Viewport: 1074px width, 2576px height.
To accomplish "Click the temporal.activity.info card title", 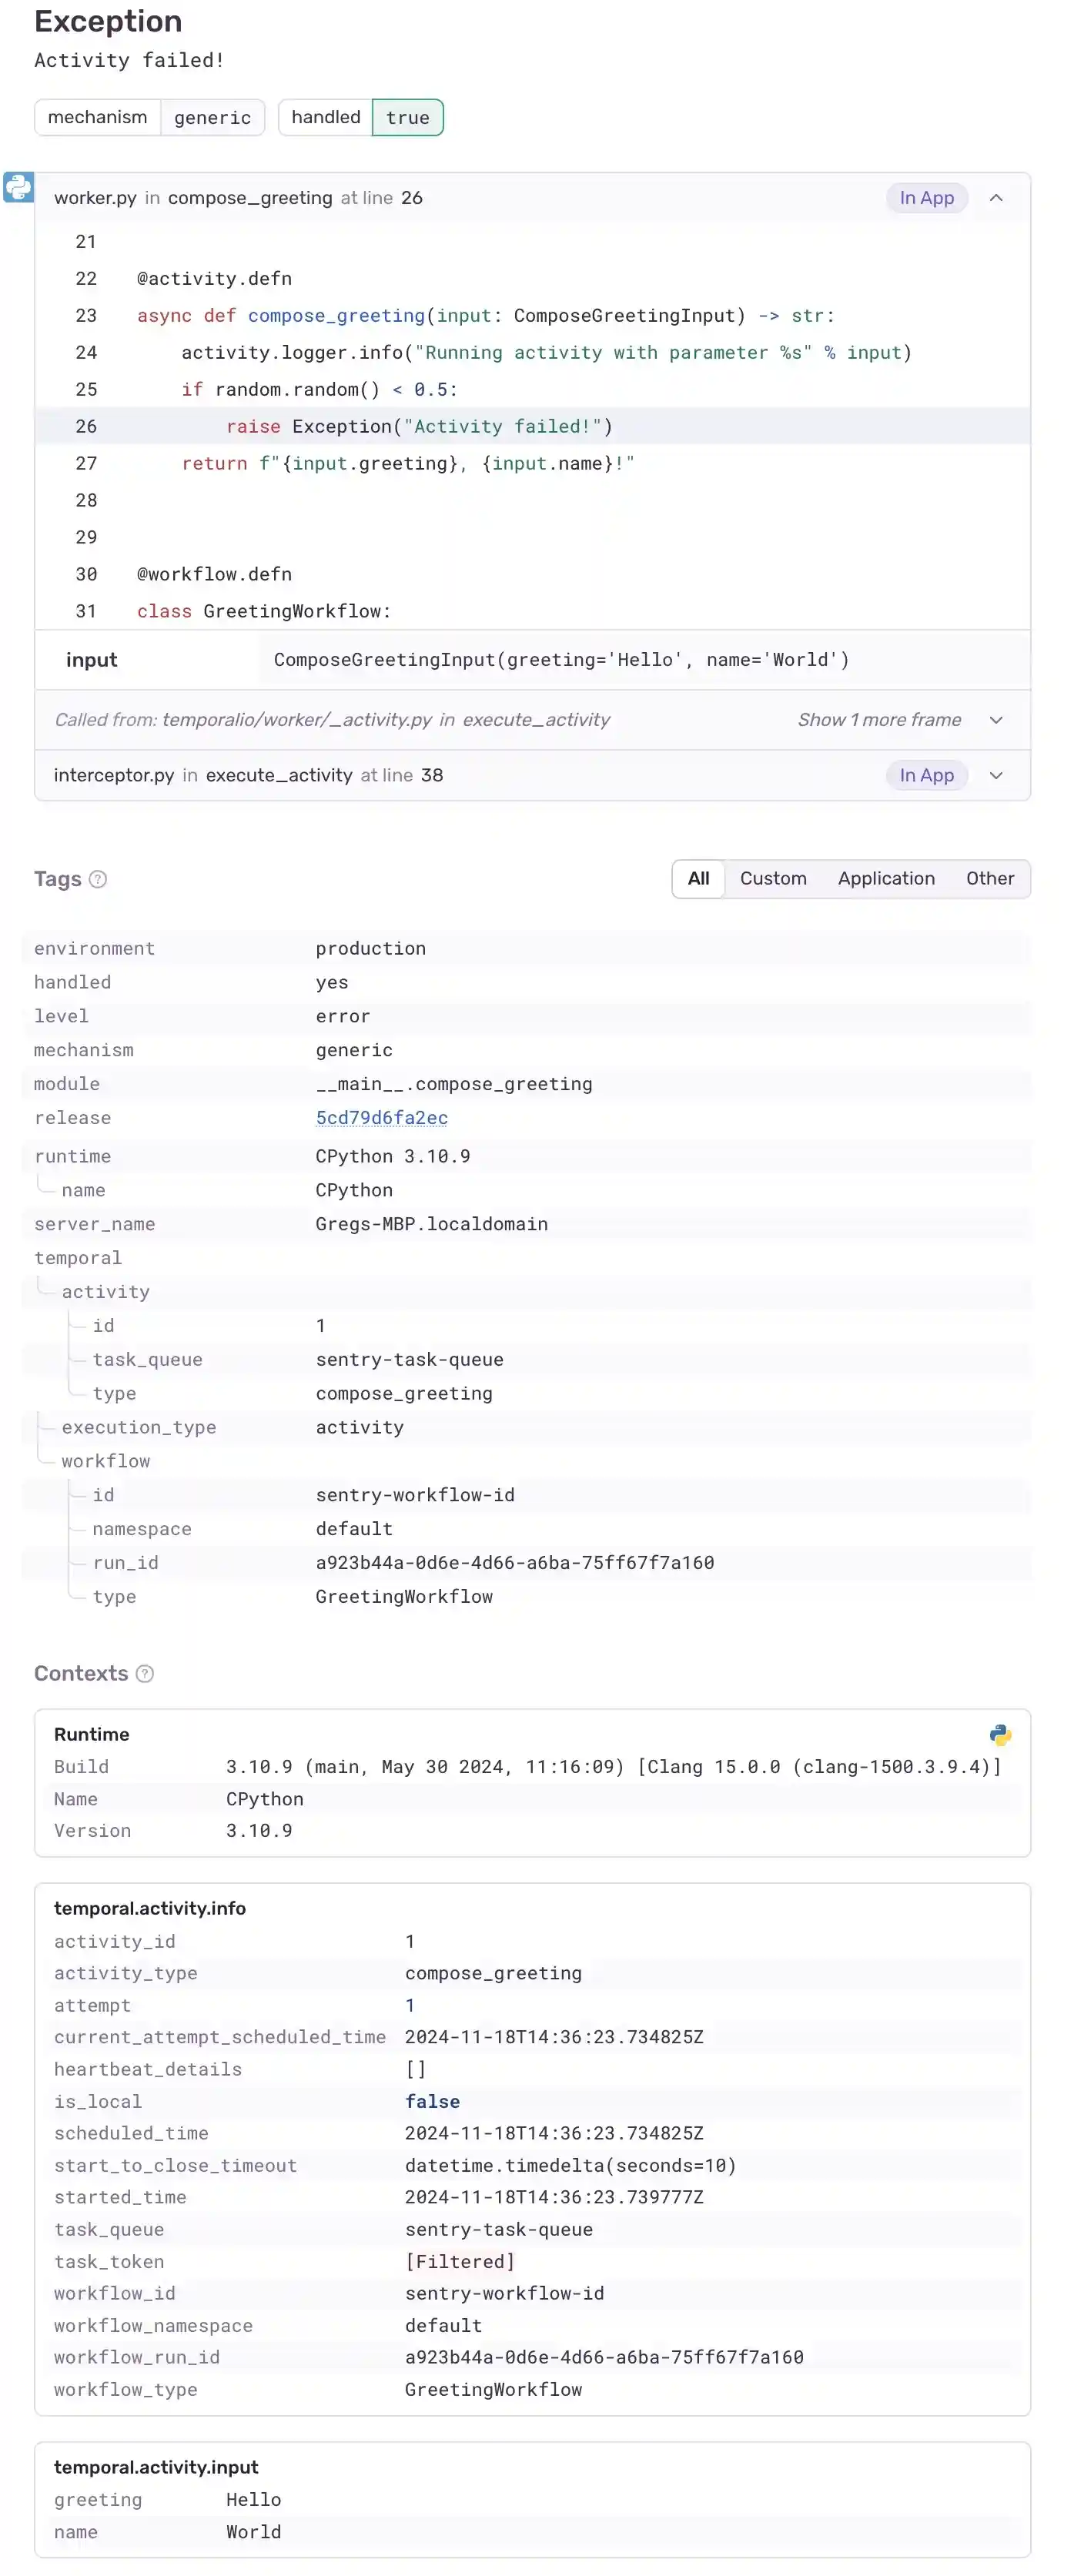I will coord(150,1908).
